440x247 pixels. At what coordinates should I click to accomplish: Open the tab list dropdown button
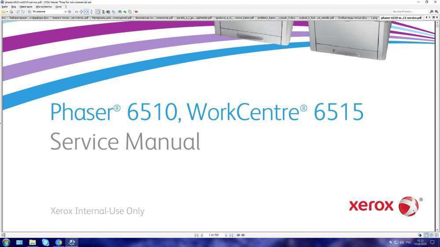pyautogui.click(x=433, y=18)
